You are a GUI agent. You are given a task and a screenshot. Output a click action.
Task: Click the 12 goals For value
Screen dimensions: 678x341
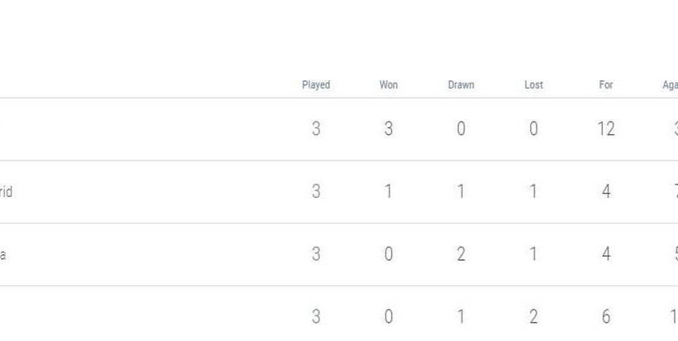(x=606, y=129)
